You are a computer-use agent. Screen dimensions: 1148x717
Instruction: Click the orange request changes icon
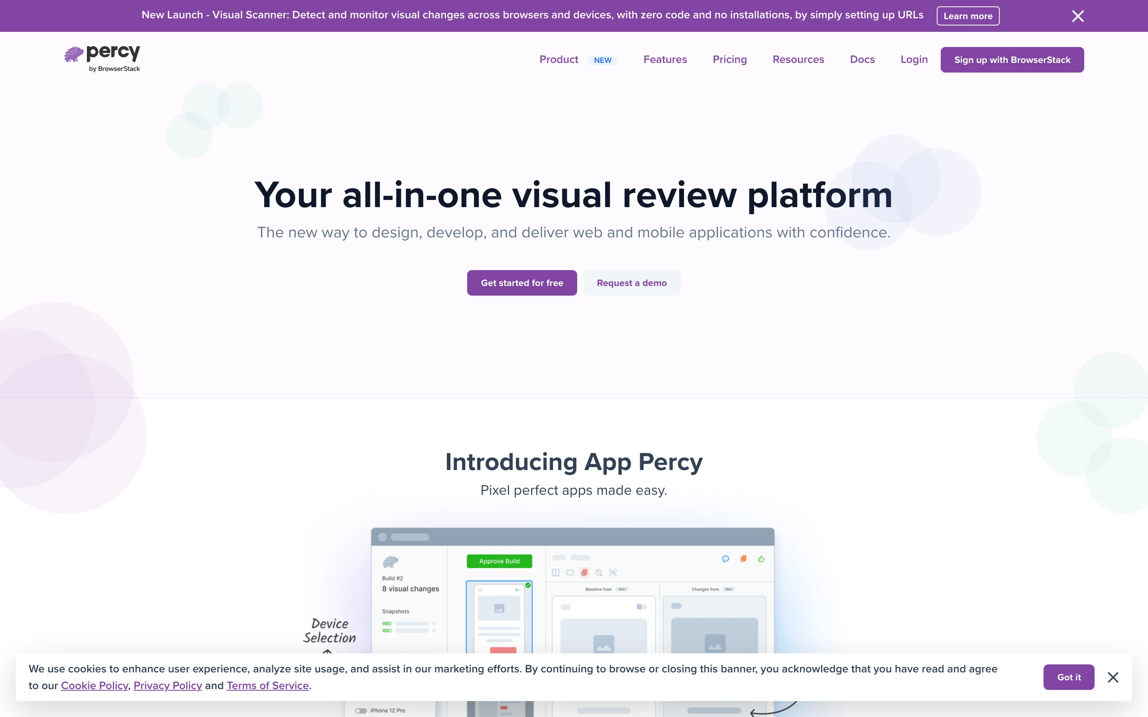pyautogui.click(x=743, y=559)
